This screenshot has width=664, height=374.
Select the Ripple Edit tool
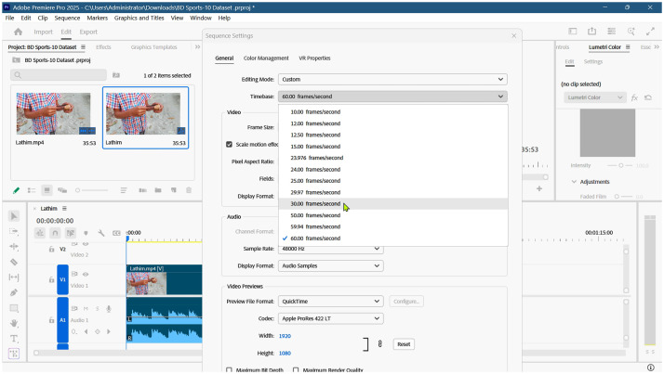pos(14,246)
